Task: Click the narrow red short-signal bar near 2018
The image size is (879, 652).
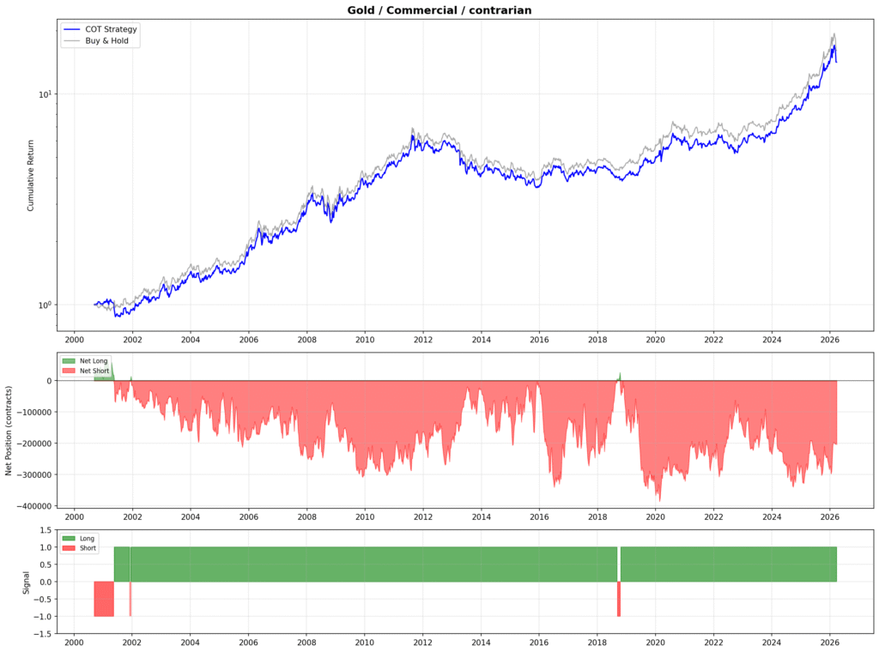Action: tap(619, 599)
